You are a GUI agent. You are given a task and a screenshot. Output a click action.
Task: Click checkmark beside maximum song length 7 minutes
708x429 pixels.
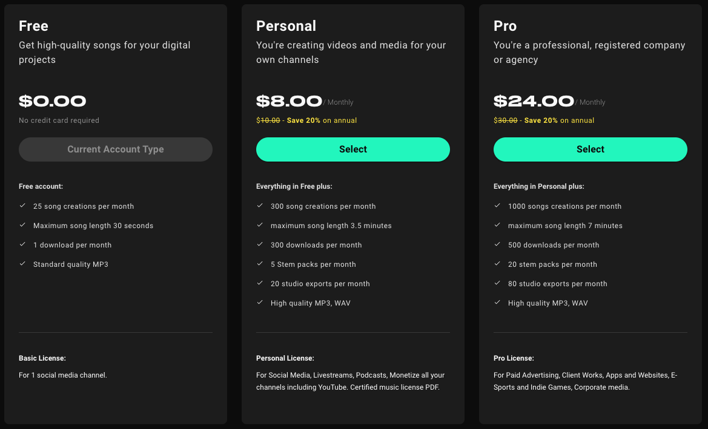(497, 226)
